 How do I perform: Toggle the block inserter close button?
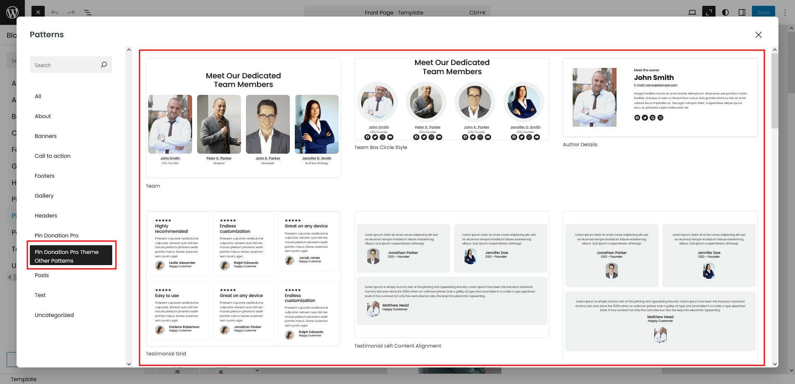click(38, 12)
